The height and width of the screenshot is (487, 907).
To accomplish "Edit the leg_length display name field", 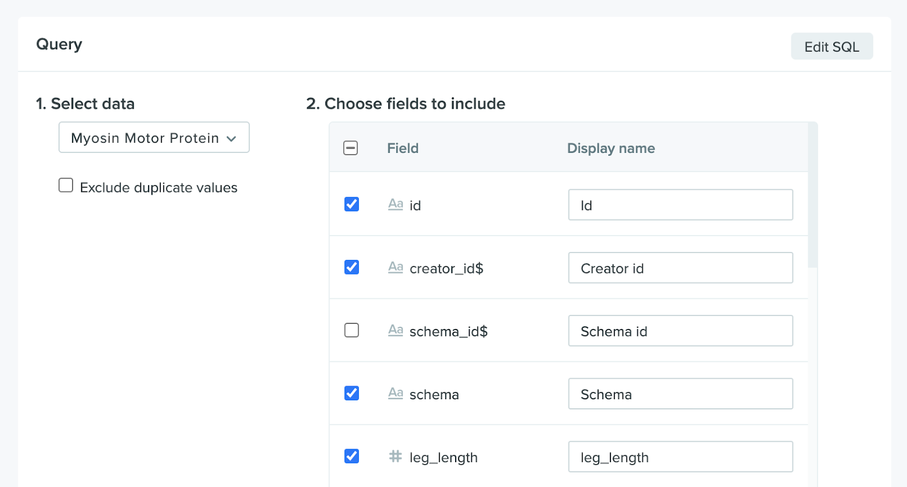I will coord(680,456).
